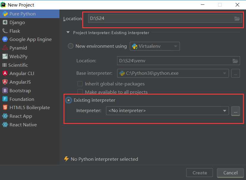This screenshot has width=246, height=180.
Task: Collapse the Project Interpreter section
Action: (x=68, y=32)
